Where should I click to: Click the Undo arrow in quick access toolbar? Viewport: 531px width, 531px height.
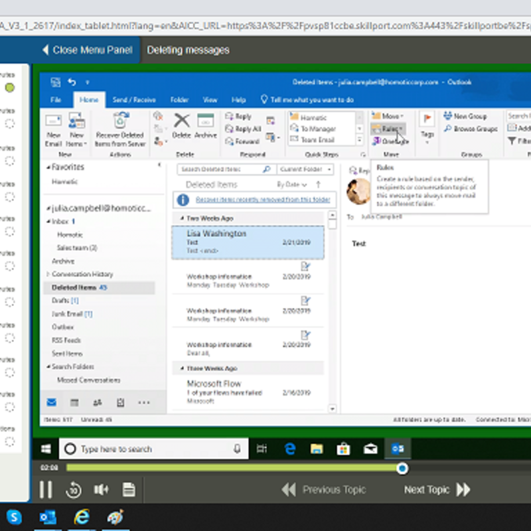coord(72,82)
